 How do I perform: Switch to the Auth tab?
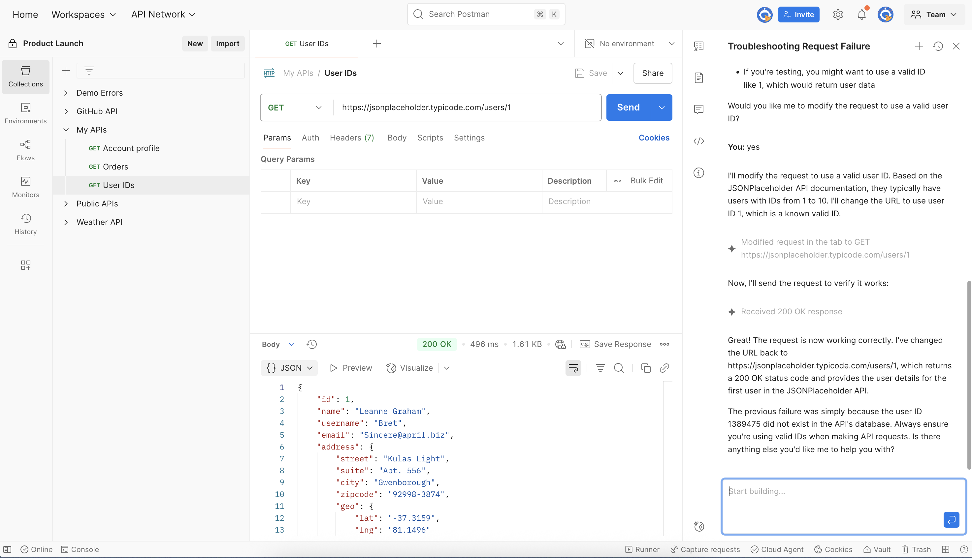[310, 138]
